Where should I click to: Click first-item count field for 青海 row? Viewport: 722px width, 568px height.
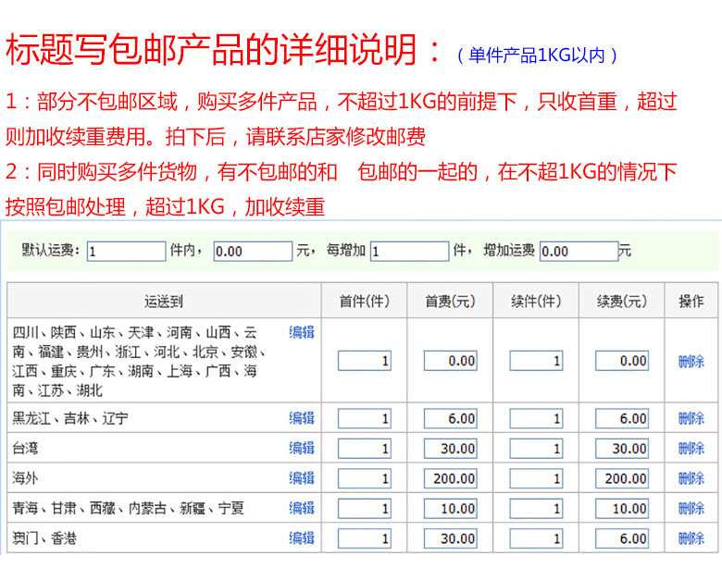pyautogui.click(x=364, y=509)
